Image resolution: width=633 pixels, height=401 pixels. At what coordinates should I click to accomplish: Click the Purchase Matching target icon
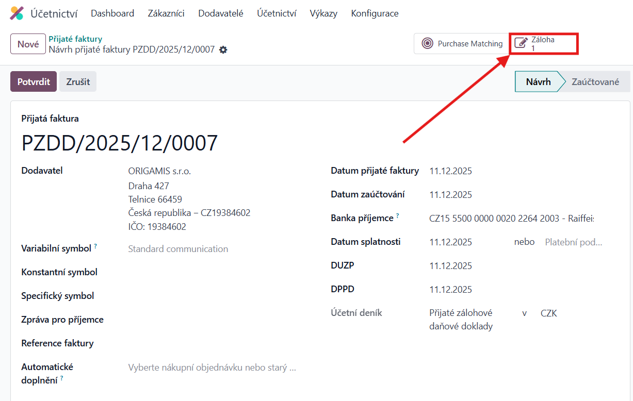[x=427, y=44]
